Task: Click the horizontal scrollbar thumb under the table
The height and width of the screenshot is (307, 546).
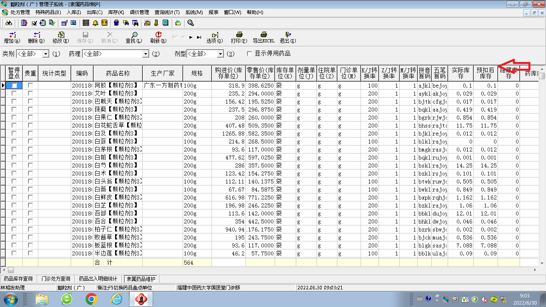Action: pyautogui.click(x=11, y=270)
